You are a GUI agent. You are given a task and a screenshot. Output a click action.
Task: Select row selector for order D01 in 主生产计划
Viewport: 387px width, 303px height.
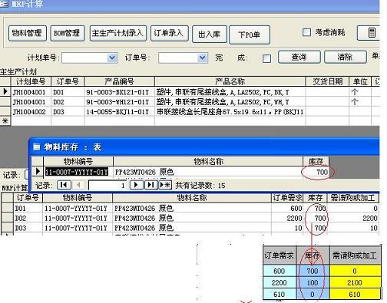coord(5,92)
